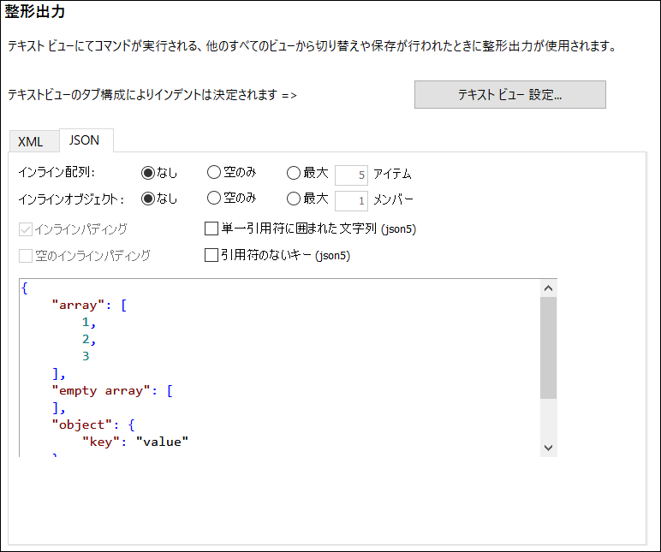Toggle 空のインラインパディング checkbox

(25, 255)
